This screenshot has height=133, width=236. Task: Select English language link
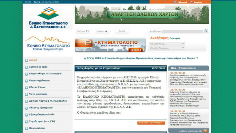[198, 2]
